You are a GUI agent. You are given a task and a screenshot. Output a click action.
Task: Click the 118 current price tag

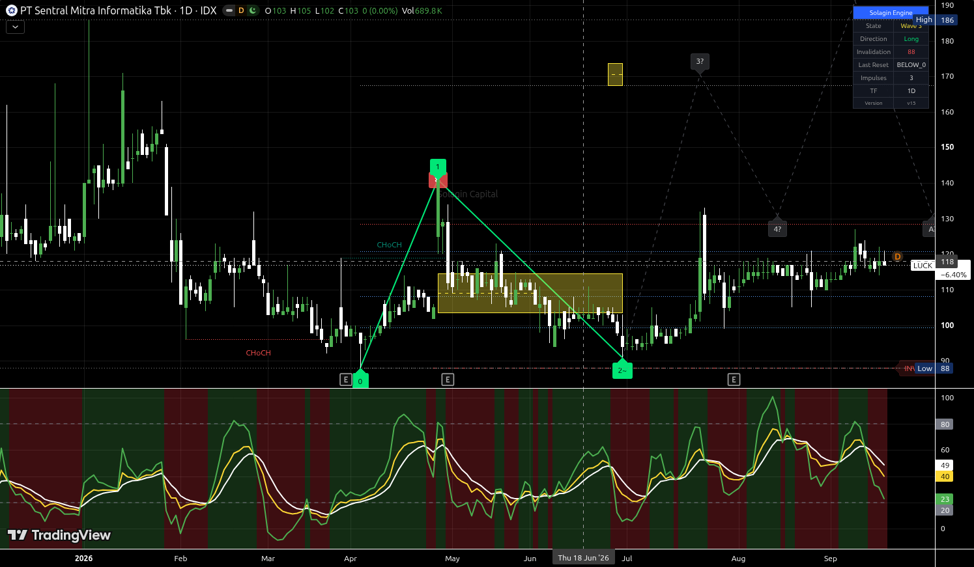click(947, 262)
